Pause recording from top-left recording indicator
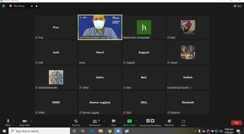This screenshot has height=134, width=244. pyautogui.click(x=32, y=6)
